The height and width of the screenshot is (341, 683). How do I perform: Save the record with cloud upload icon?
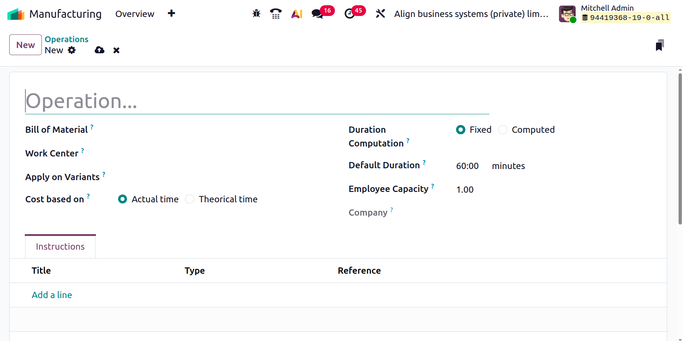(100, 50)
